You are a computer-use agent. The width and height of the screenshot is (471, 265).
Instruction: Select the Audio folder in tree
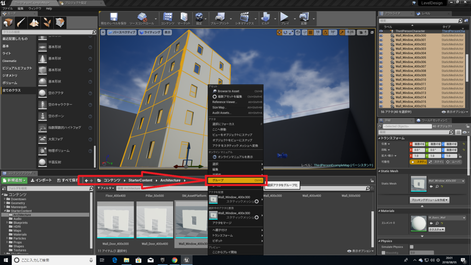pos(17,219)
